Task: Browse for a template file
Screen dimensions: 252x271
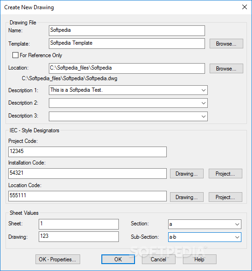Action: (x=226, y=43)
